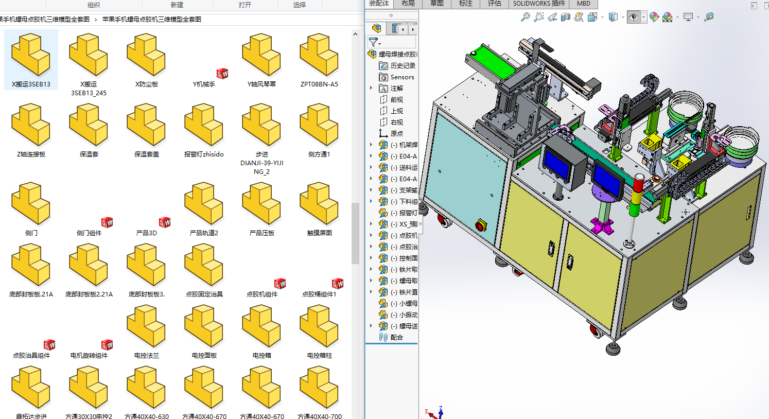The height and width of the screenshot is (419, 769).
Task: Open Dynamic Annotation Views tool
Action: [579, 17]
